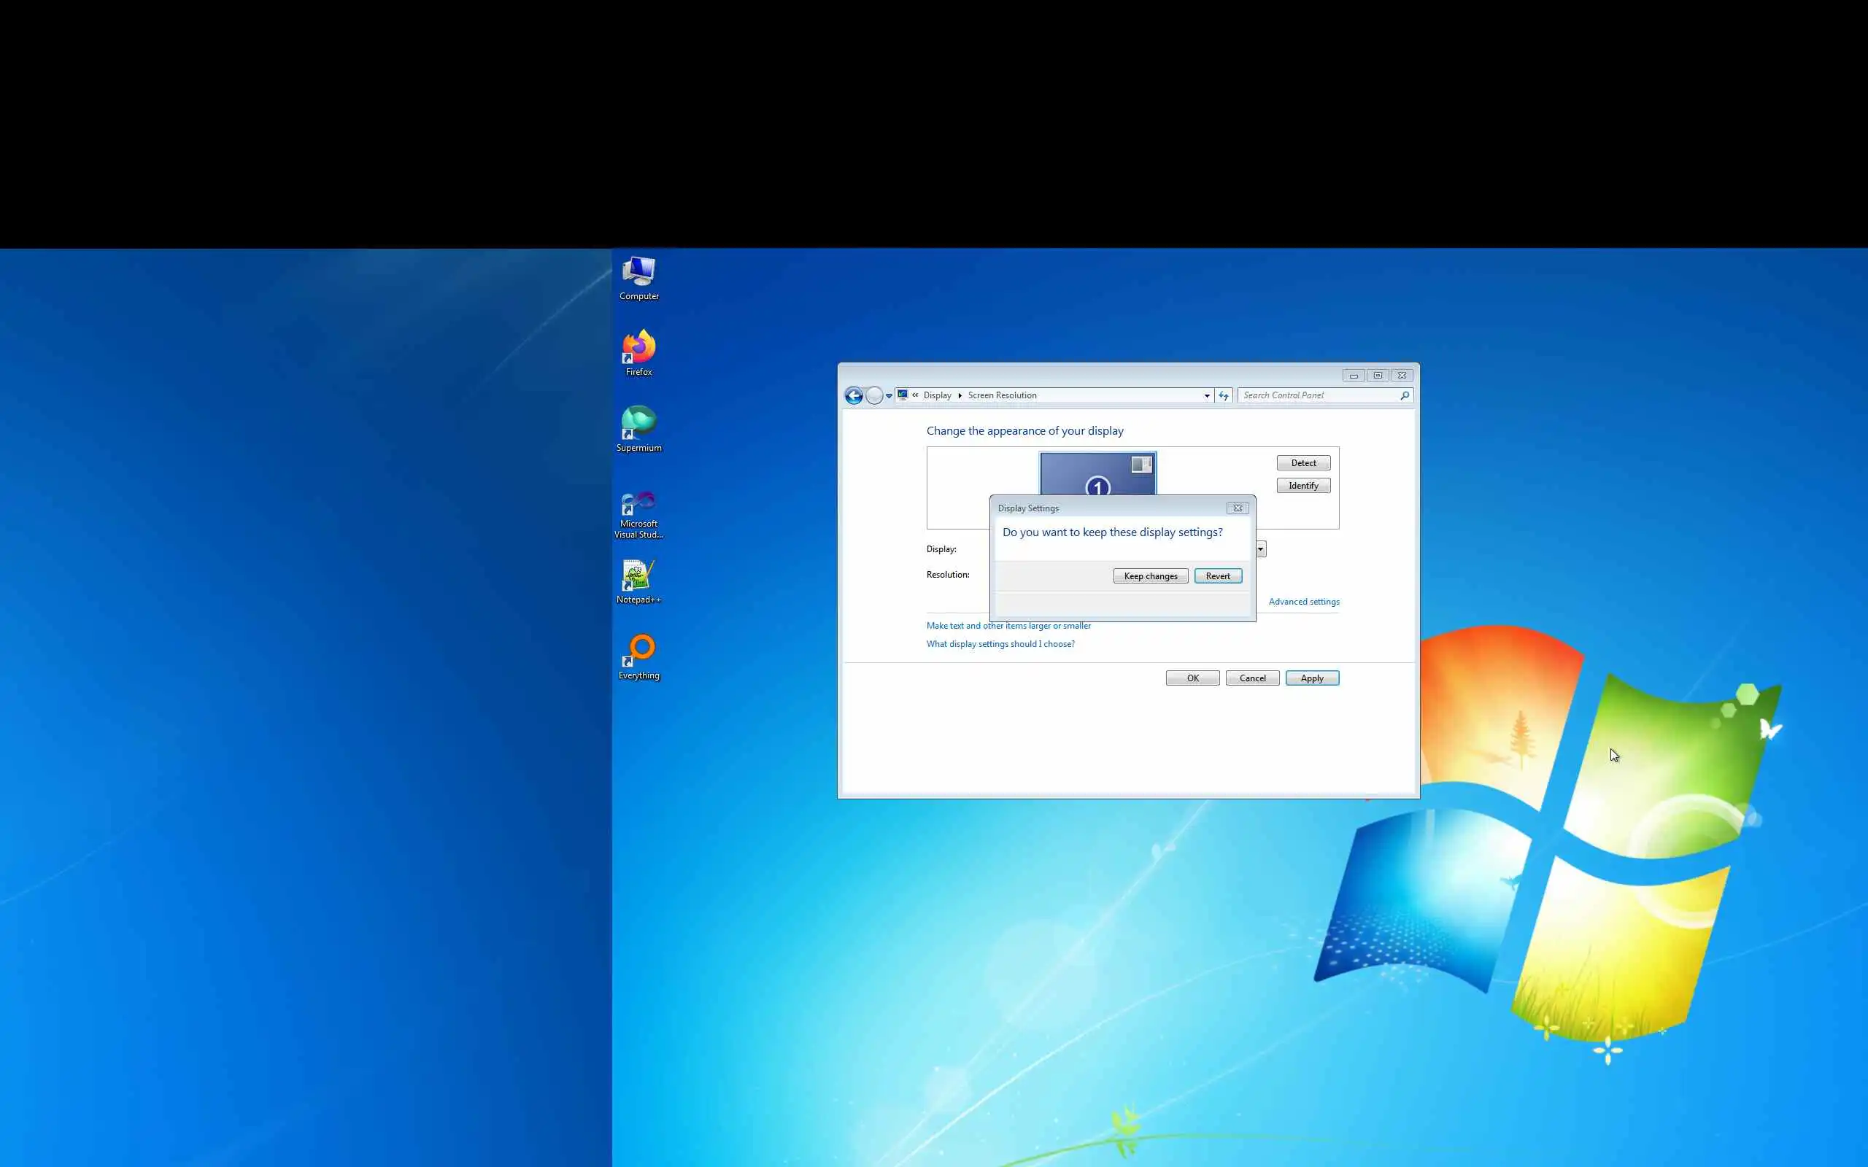The width and height of the screenshot is (1868, 1167).
Task: Open the Computer desktop icon
Action: pos(638,277)
